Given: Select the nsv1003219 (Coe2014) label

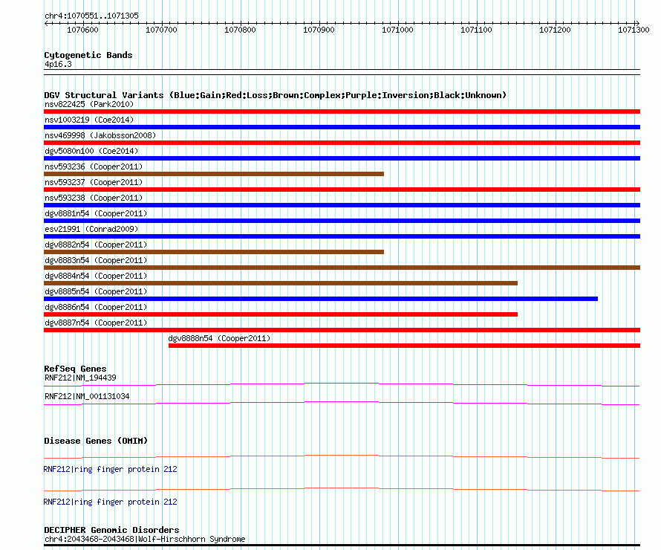Looking at the screenshot, I should coord(89,120).
